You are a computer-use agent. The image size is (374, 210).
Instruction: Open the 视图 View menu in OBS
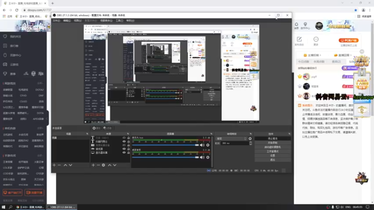point(78,21)
